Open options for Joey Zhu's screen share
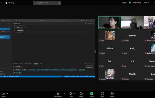Image resolution: width=155 pixels, height=98 pixels. click(59, 3)
